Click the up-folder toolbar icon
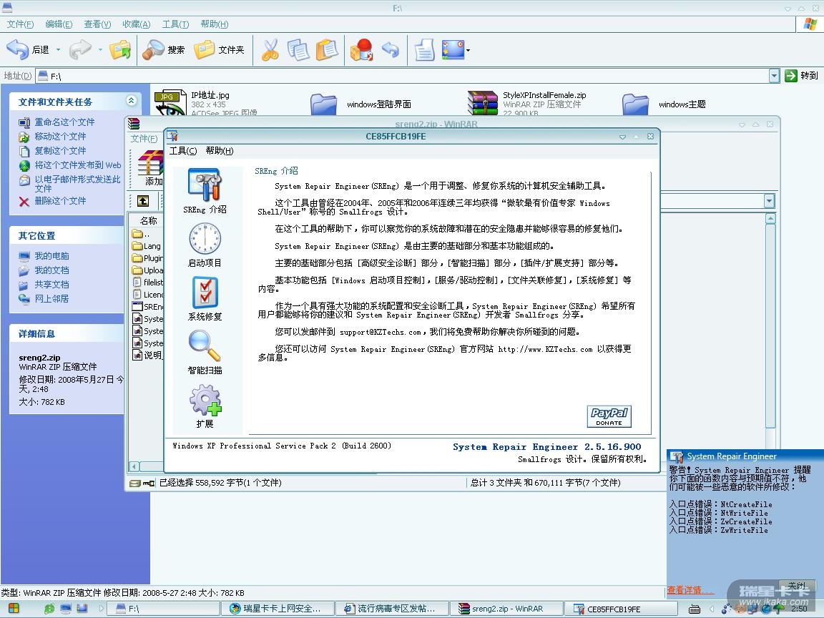 coord(120,50)
